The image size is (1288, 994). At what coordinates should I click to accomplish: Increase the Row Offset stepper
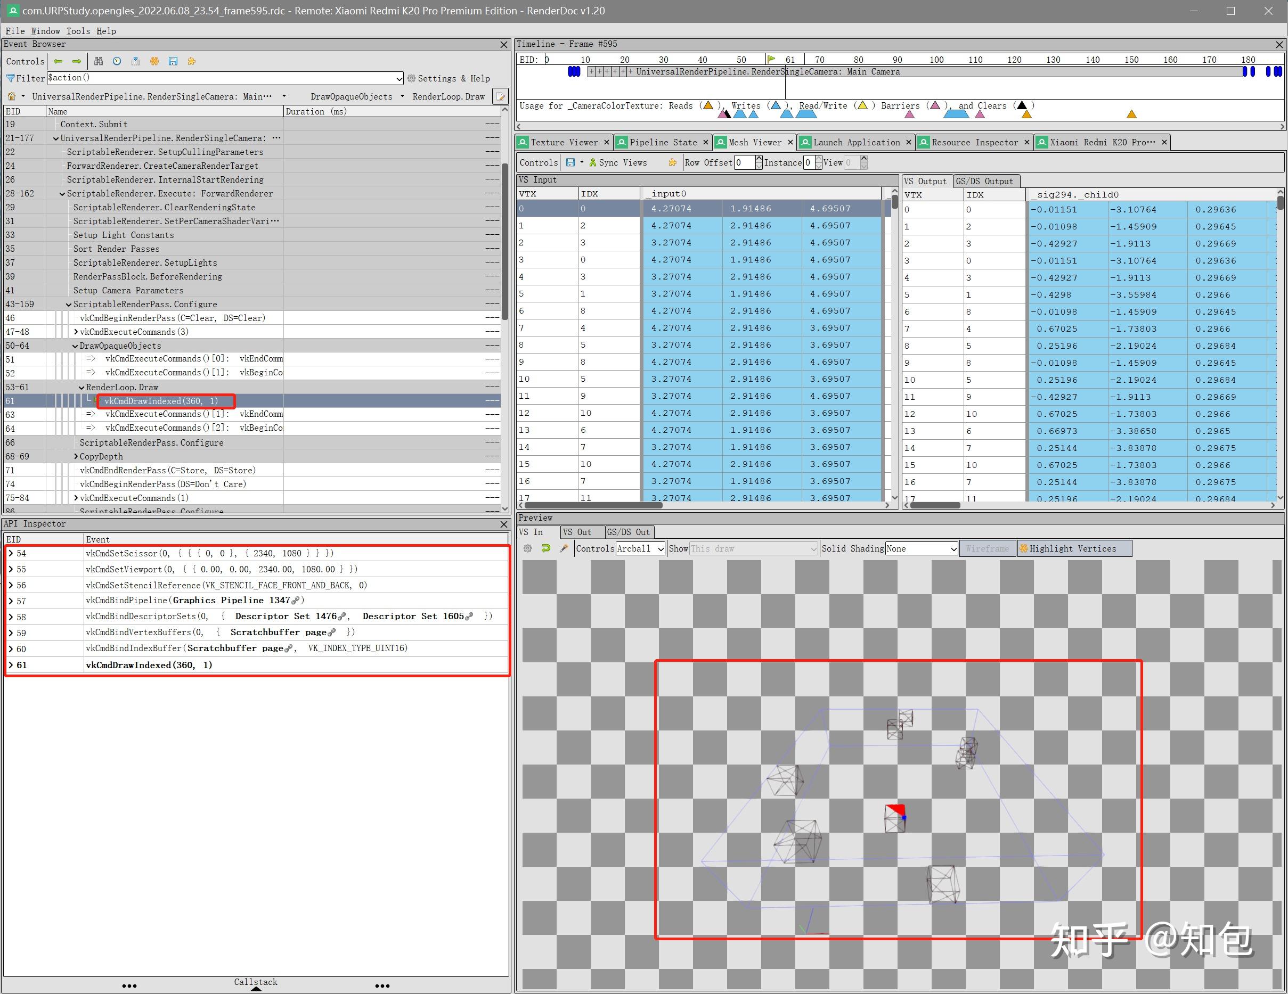tap(759, 159)
